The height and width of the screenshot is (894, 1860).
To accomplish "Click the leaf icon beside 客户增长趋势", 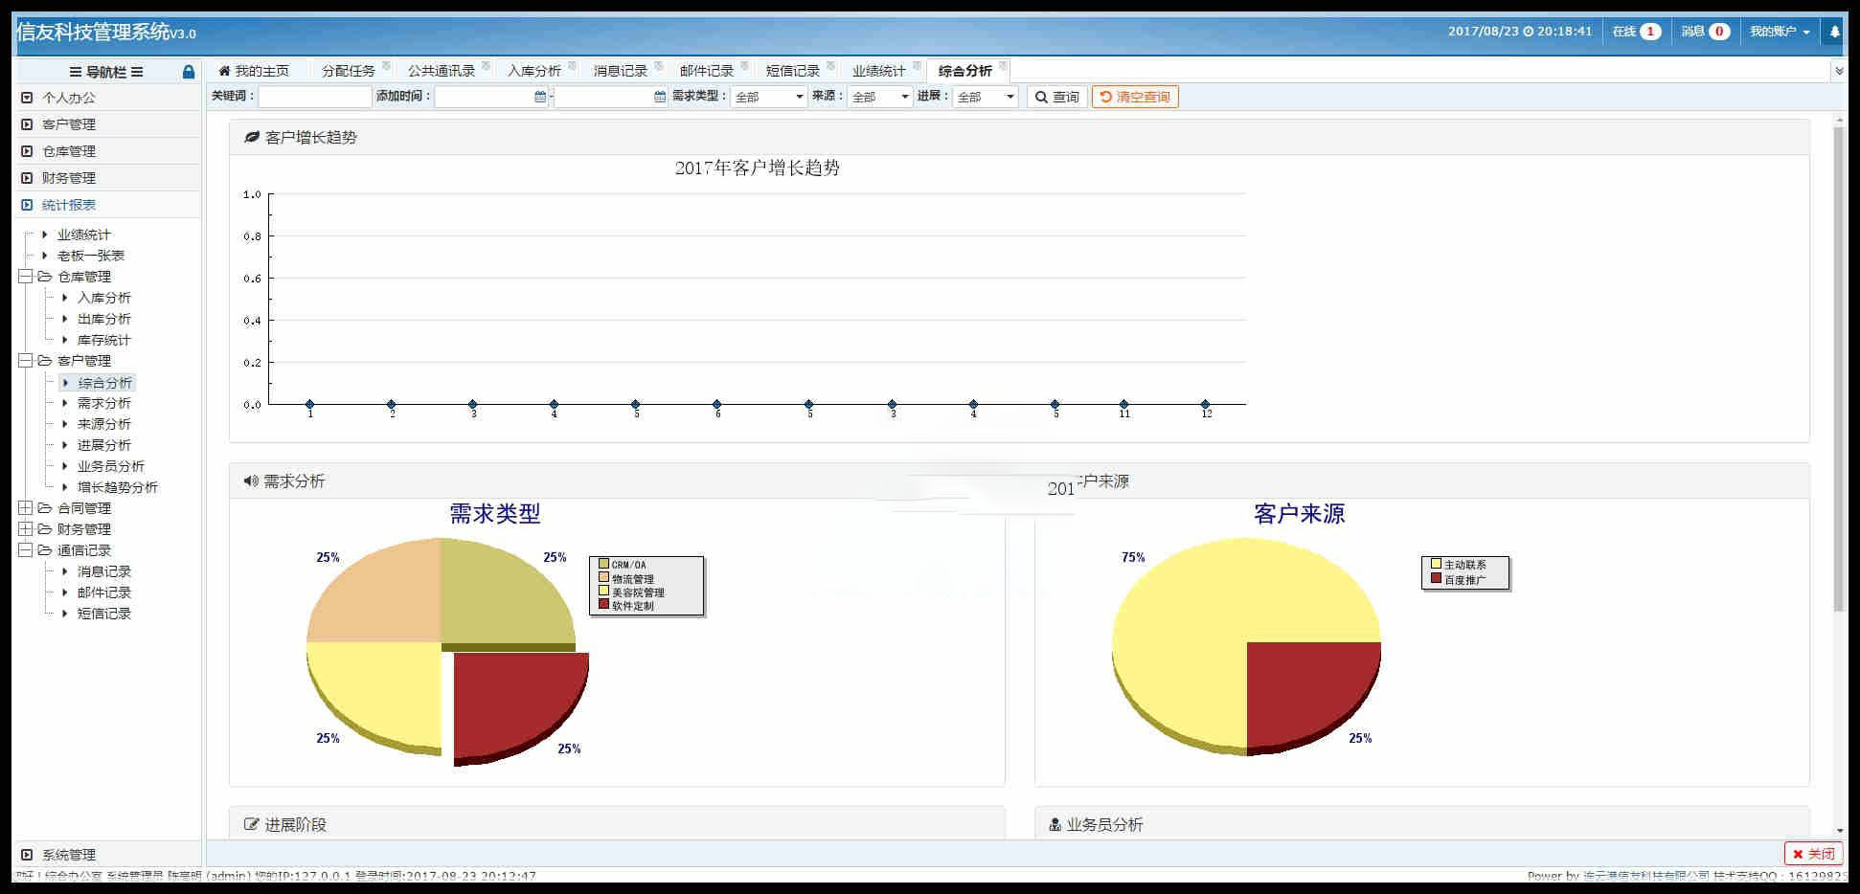I will 252,137.
